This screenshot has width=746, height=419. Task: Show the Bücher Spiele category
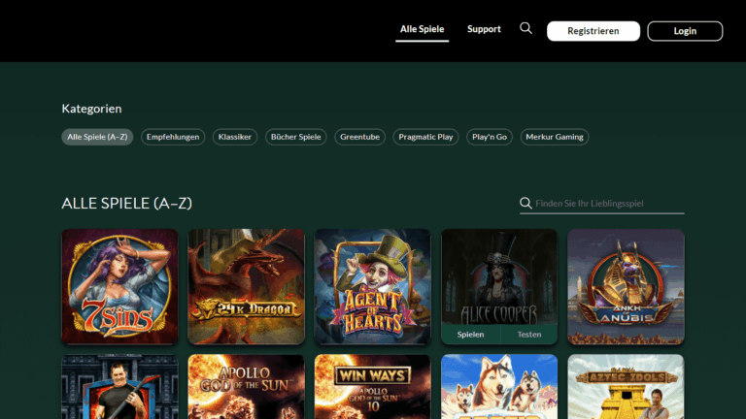(x=296, y=138)
